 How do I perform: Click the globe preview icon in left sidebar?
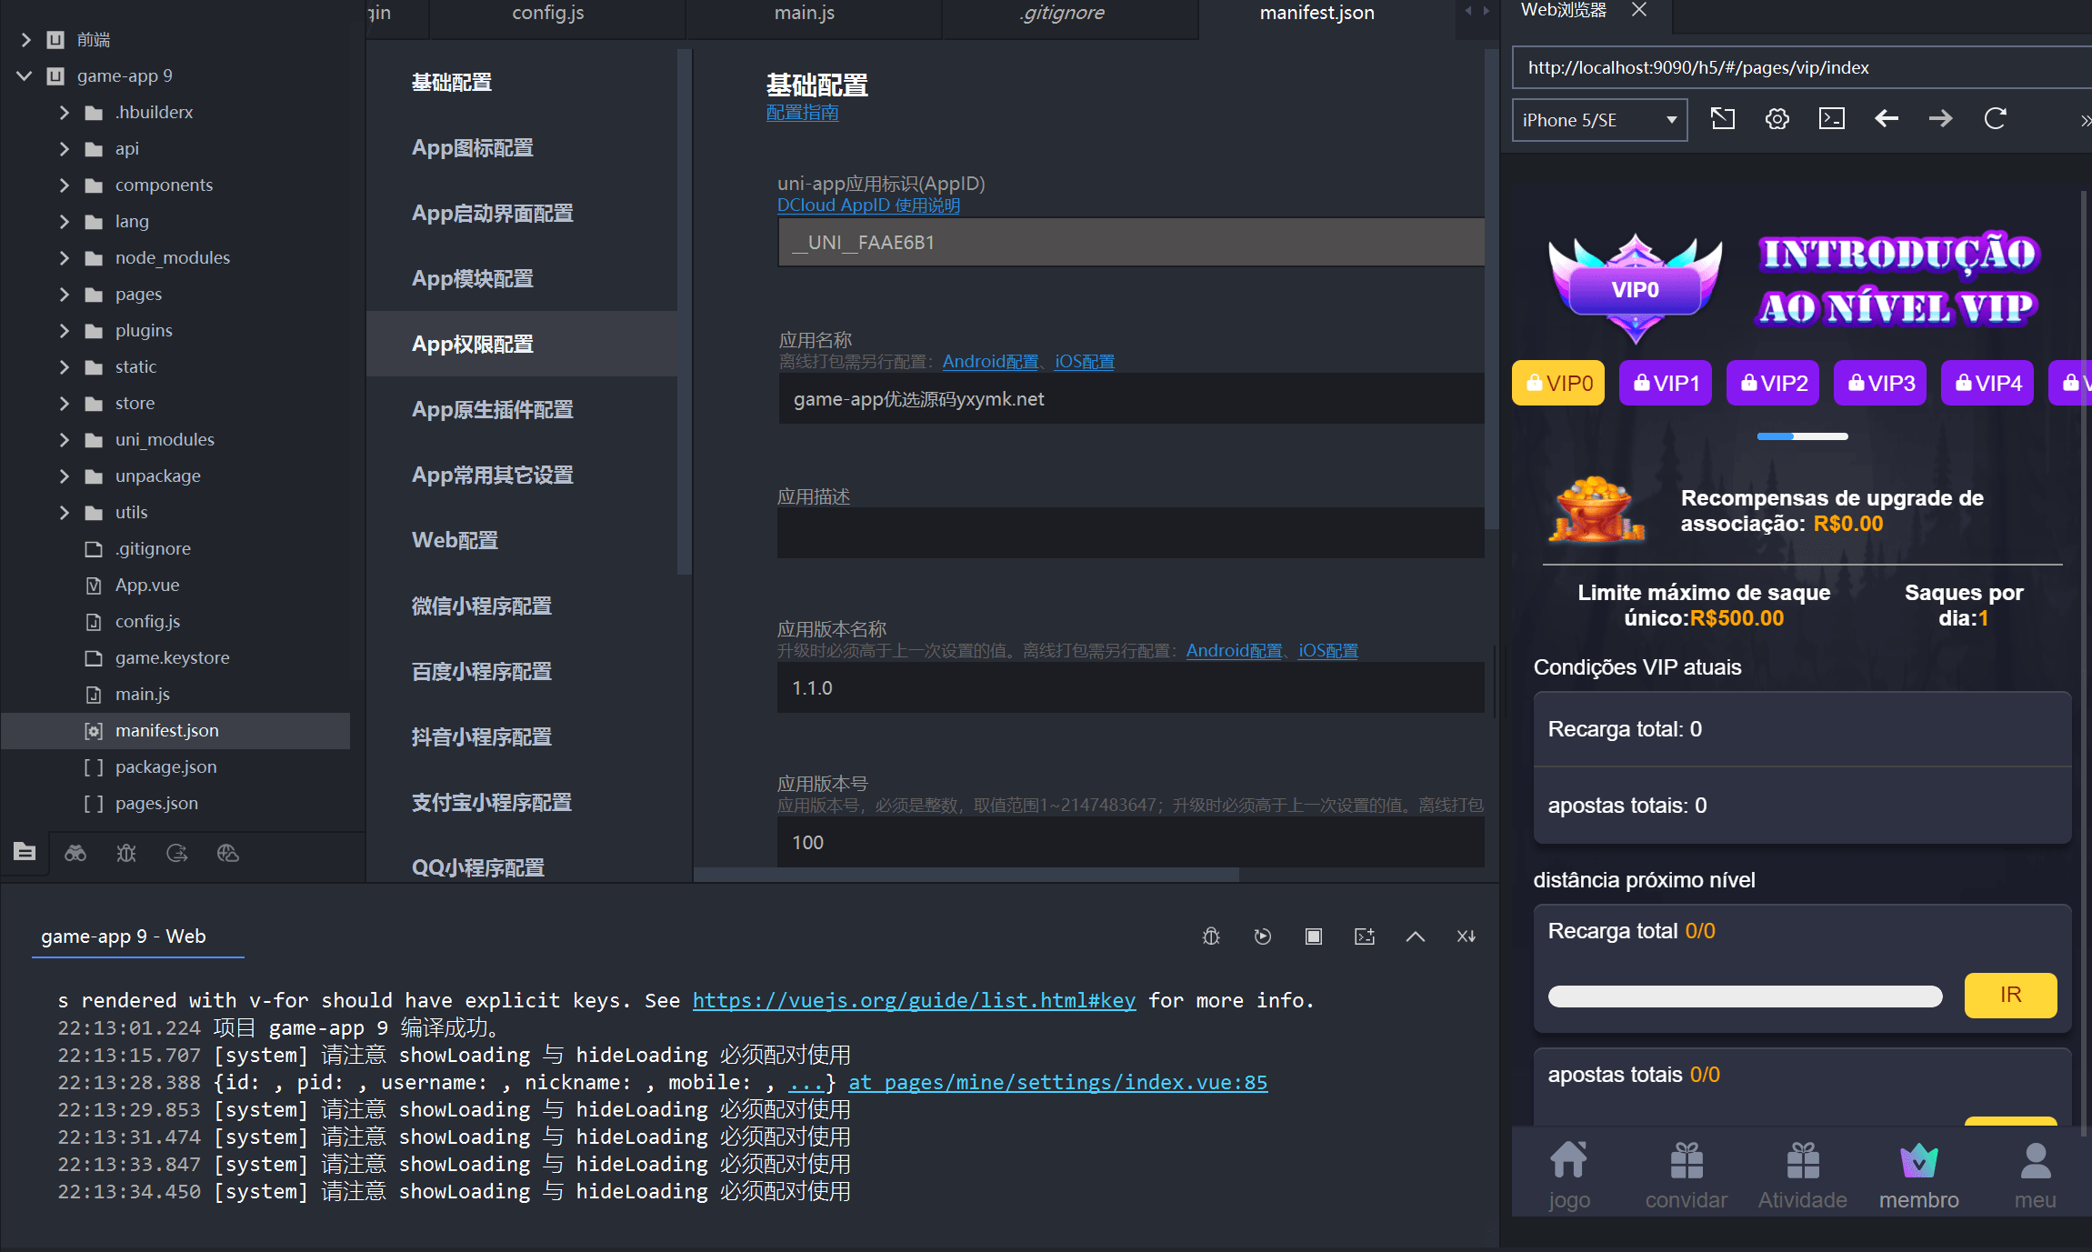pyautogui.click(x=228, y=853)
